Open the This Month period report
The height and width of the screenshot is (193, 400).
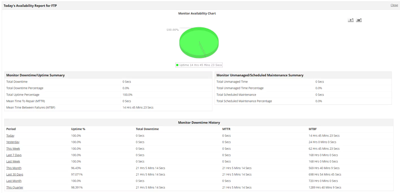(x=14, y=168)
